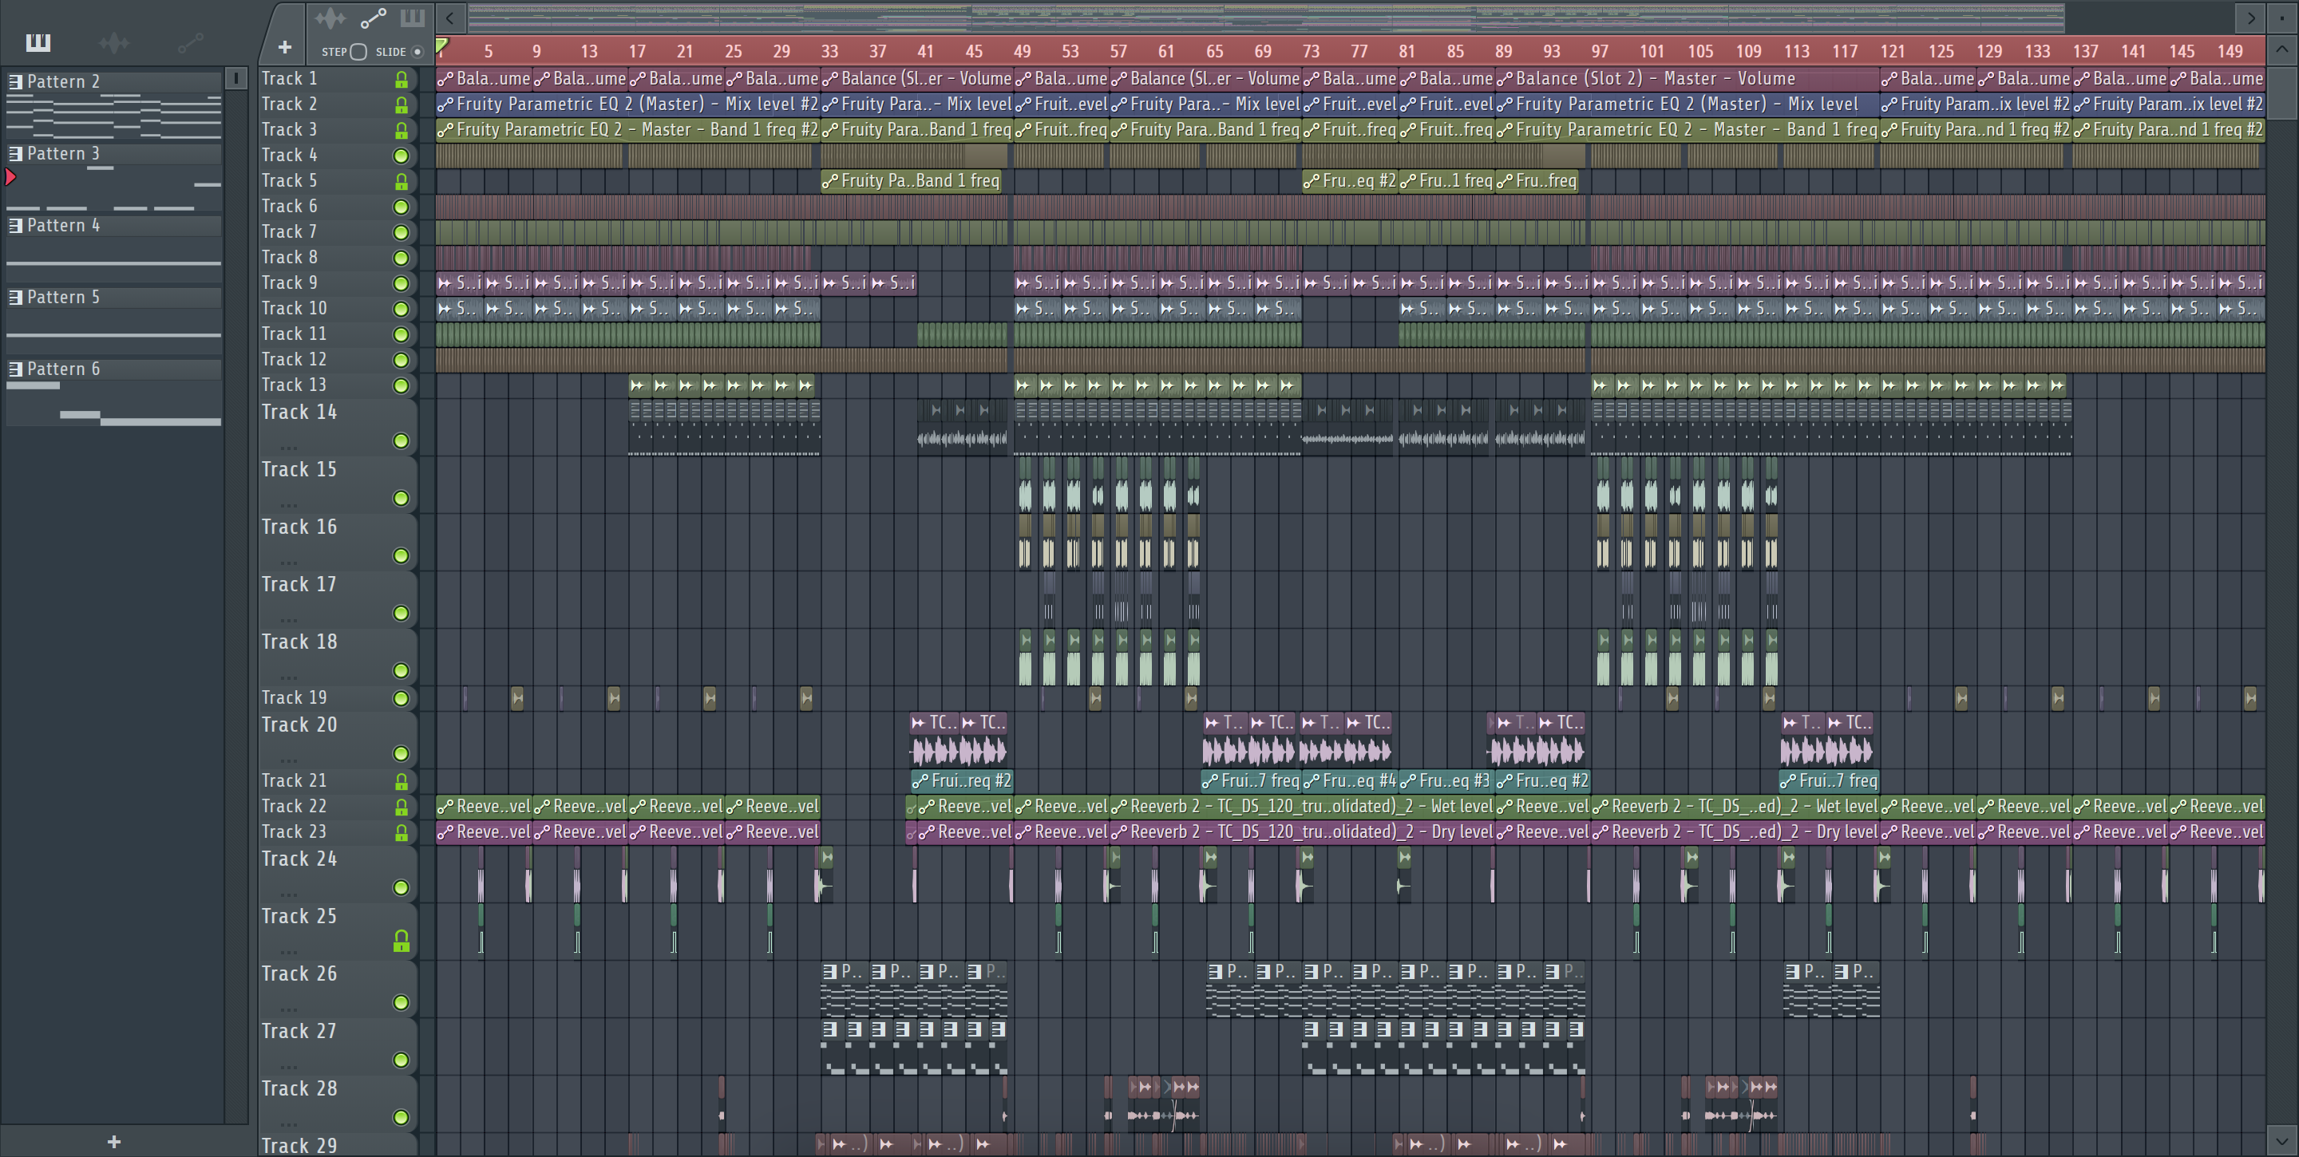Click the Pattern 3 piano-roll icon

15,153
